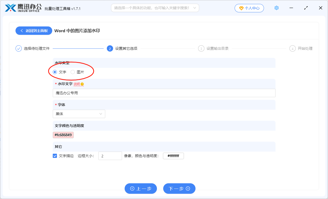Click the step 4 numbered circle
Screen dimensions: 328x199
pos(292,49)
